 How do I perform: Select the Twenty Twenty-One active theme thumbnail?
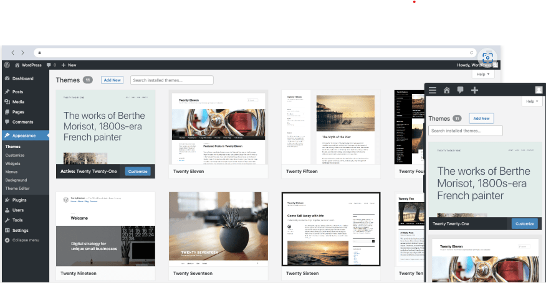click(105, 128)
